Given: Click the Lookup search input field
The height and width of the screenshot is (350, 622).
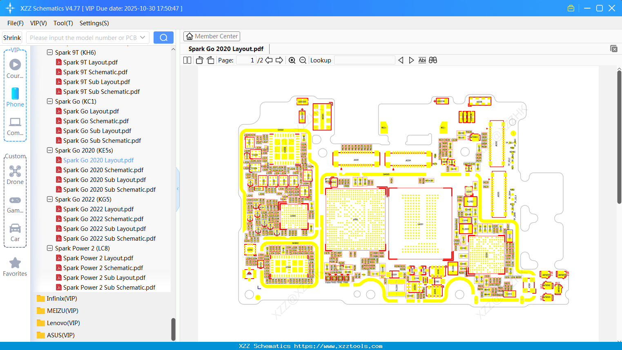Looking at the screenshot, I should click(365, 60).
